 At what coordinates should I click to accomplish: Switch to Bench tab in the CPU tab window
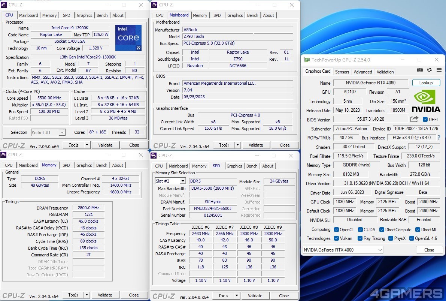tap(102, 15)
